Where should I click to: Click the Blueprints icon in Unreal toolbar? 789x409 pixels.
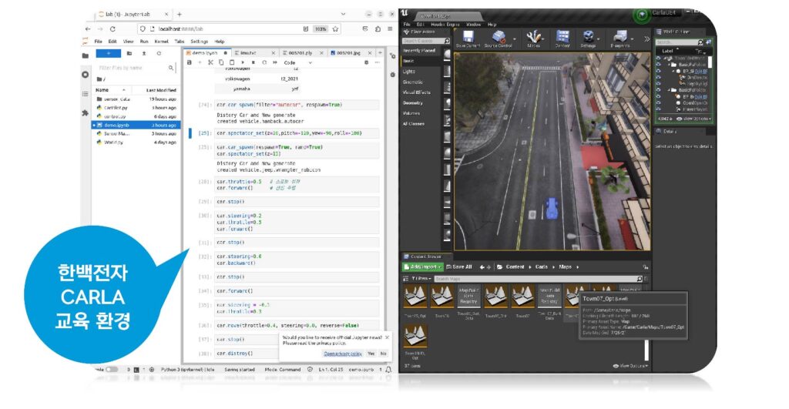pyautogui.click(x=620, y=39)
